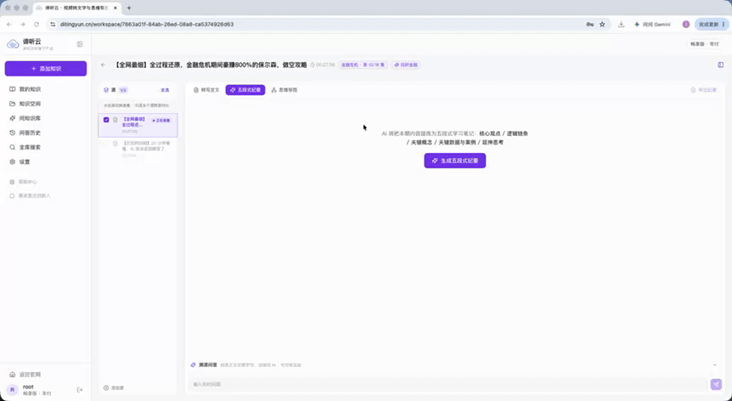Click the 生成五段式纪要 button
732x401 pixels.
click(454, 161)
